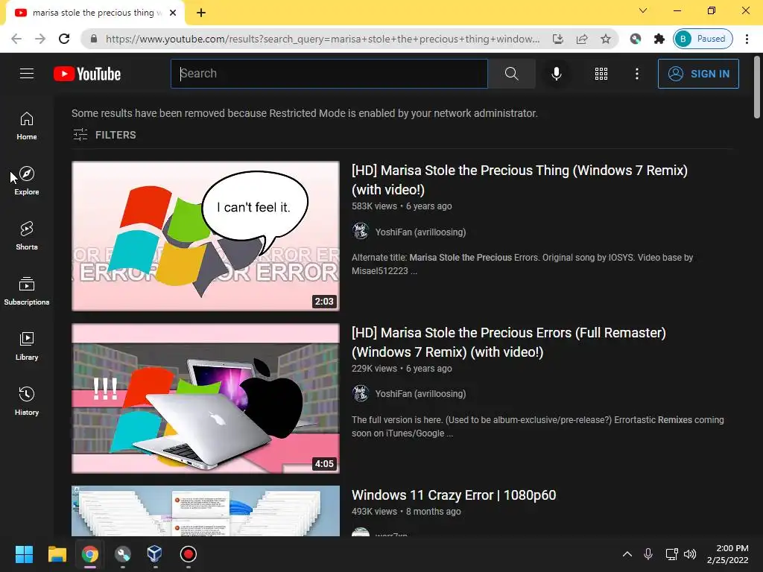Click the YouTube logo
Viewport: 763px width, 572px height.
click(87, 74)
